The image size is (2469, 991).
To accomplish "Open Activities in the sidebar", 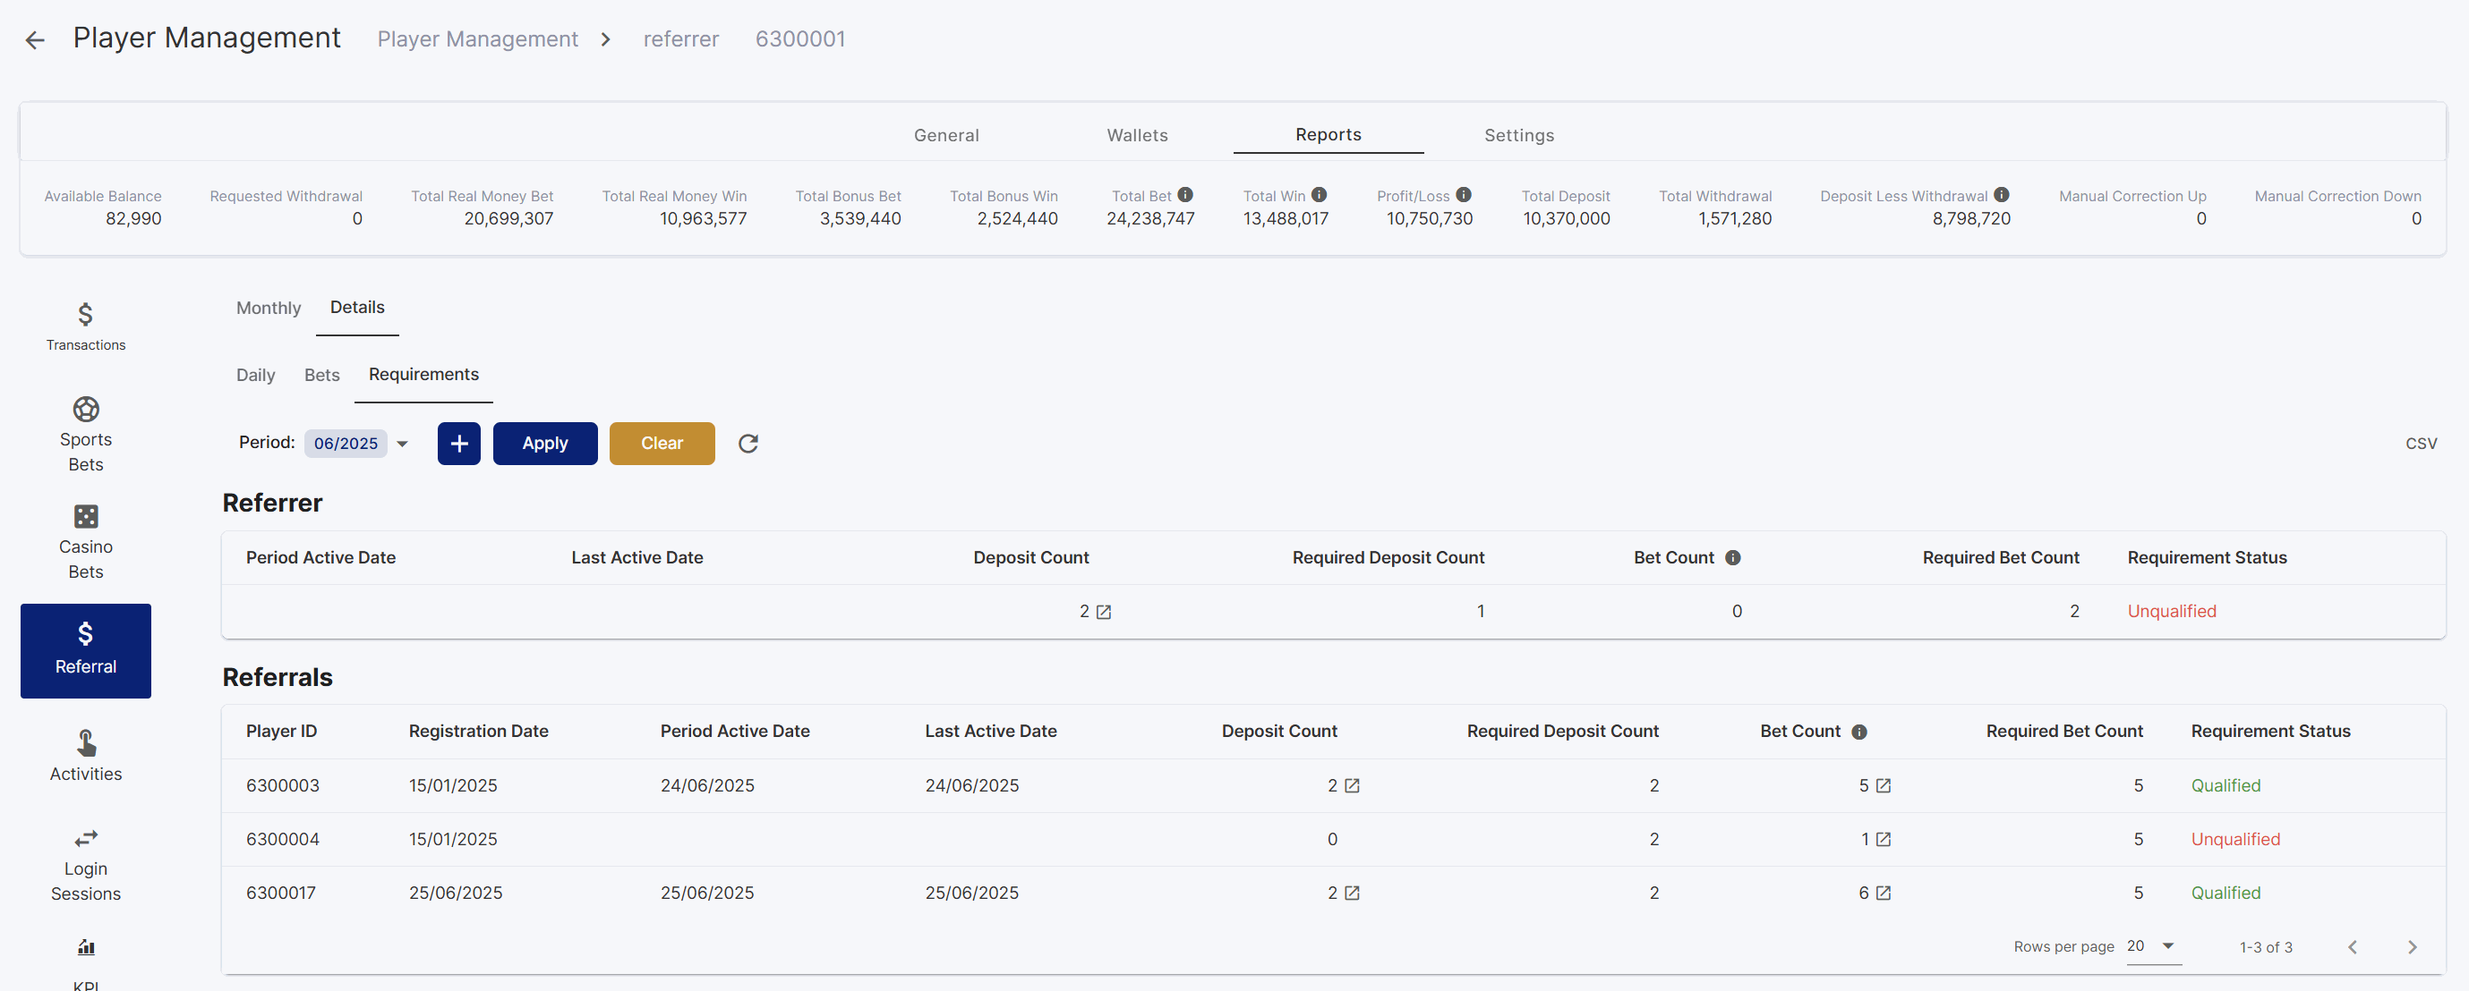I will (x=85, y=756).
